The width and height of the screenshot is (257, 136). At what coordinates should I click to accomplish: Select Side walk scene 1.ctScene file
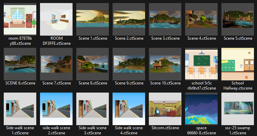(x=20, y=109)
